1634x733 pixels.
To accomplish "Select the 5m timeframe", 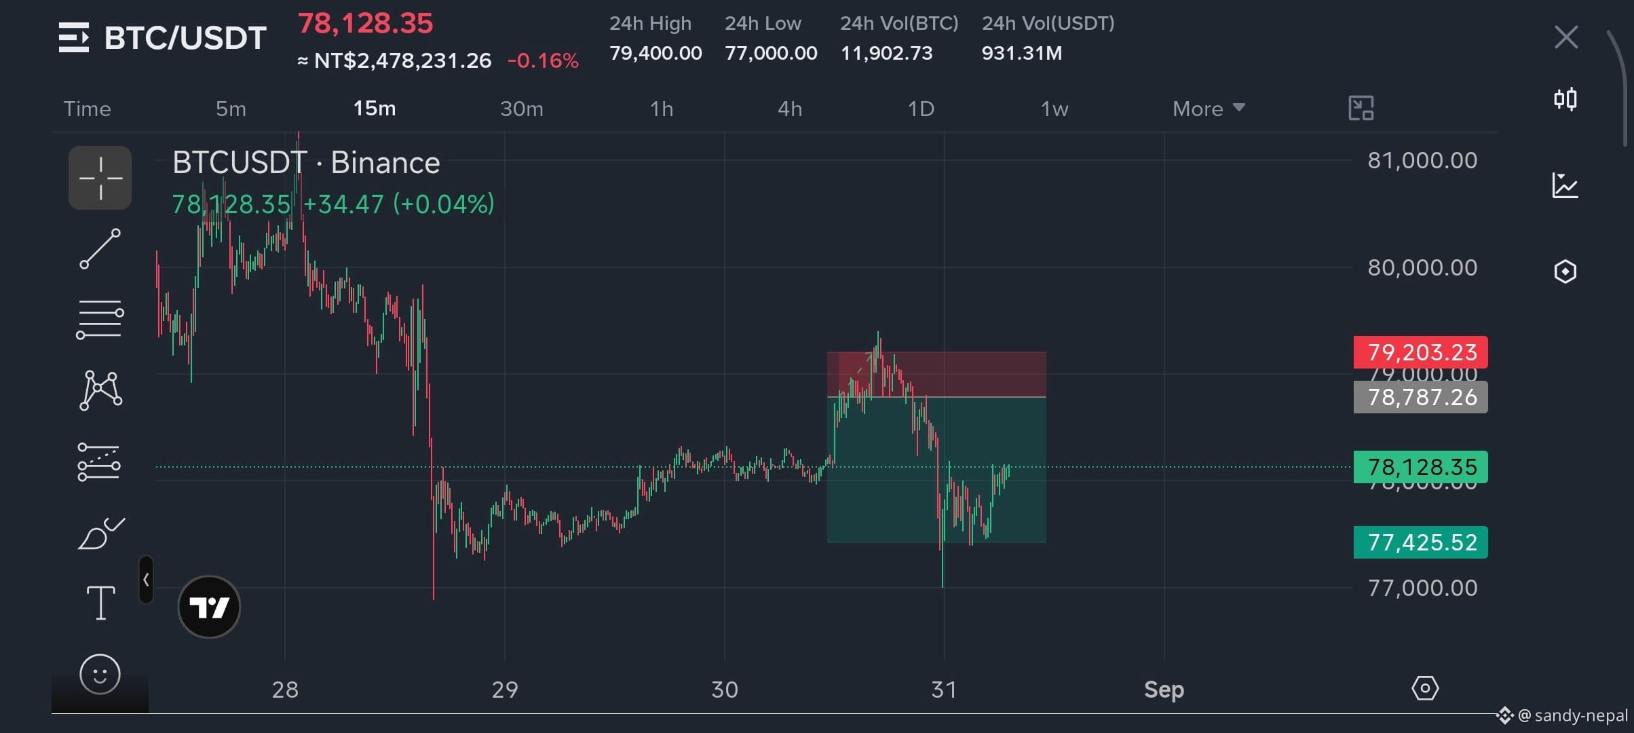I will [231, 109].
